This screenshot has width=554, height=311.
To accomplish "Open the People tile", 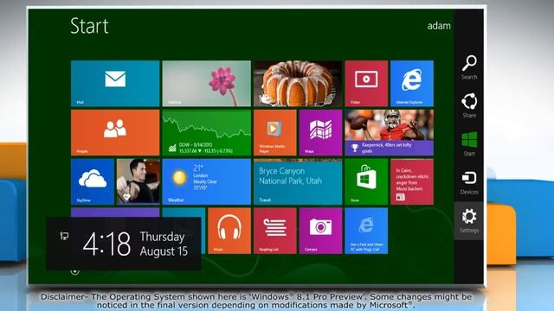I will point(115,132).
